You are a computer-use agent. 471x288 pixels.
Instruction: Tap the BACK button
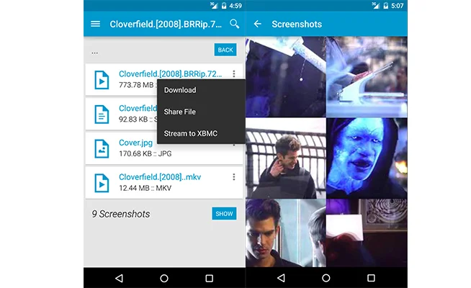225,50
